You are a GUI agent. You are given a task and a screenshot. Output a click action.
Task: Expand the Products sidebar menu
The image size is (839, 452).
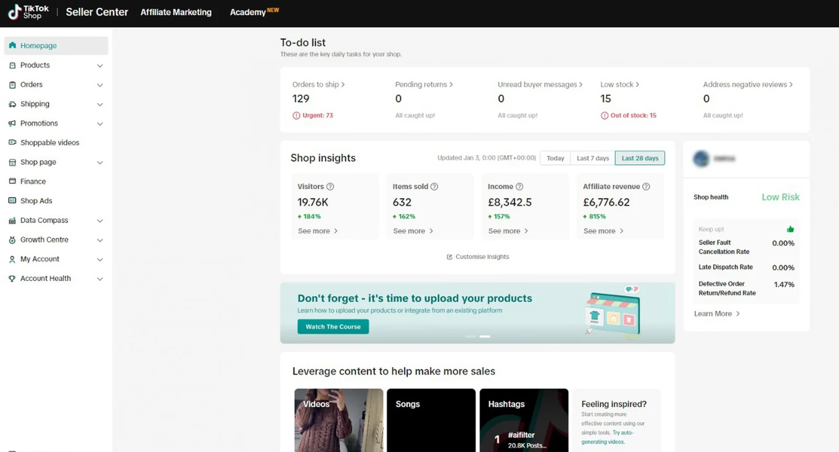(100, 66)
